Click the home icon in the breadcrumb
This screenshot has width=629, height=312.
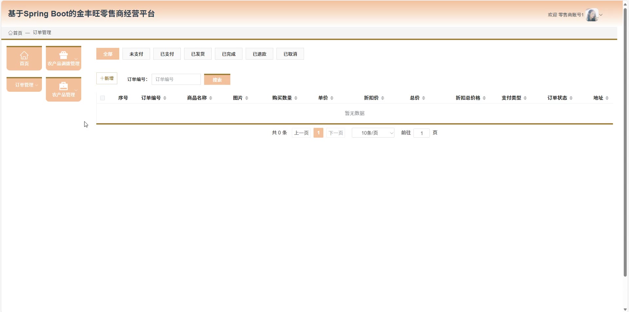tap(10, 33)
